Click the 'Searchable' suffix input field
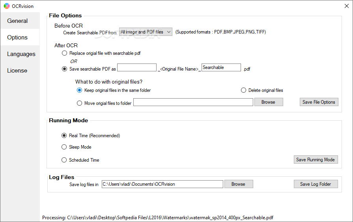This screenshot has width=353, height=222. pyautogui.click(x=221, y=67)
